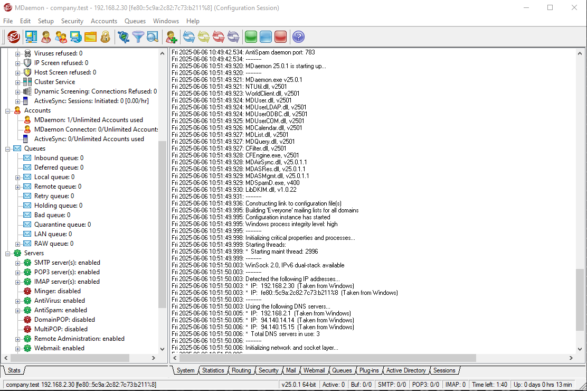
Task: Click the funnel filter toolbar icon
Action: click(138, 37)
